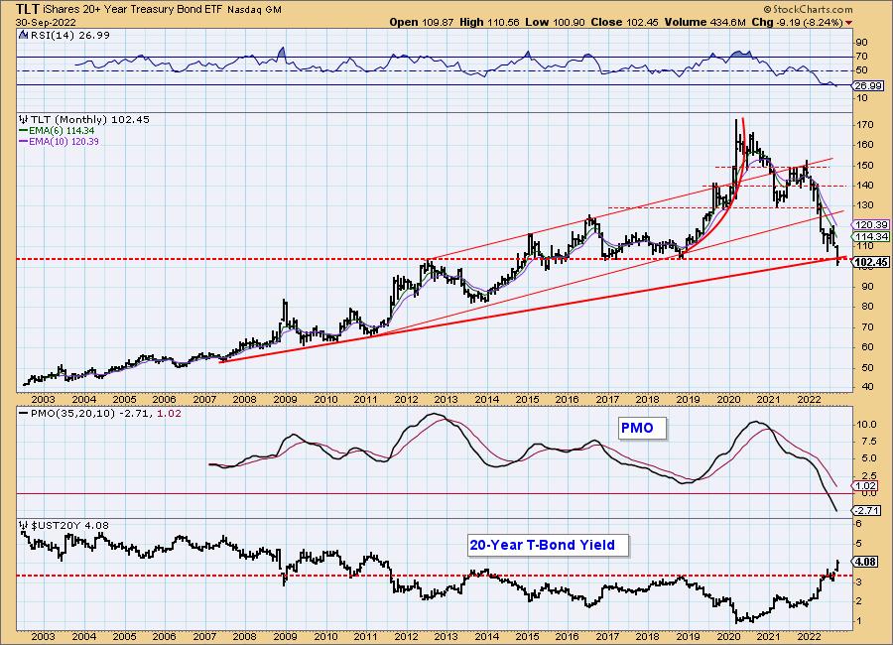Viewport: 893px width, 645px height.
Task: Click the 170 price scale label
Action: (x=865, y=125)
